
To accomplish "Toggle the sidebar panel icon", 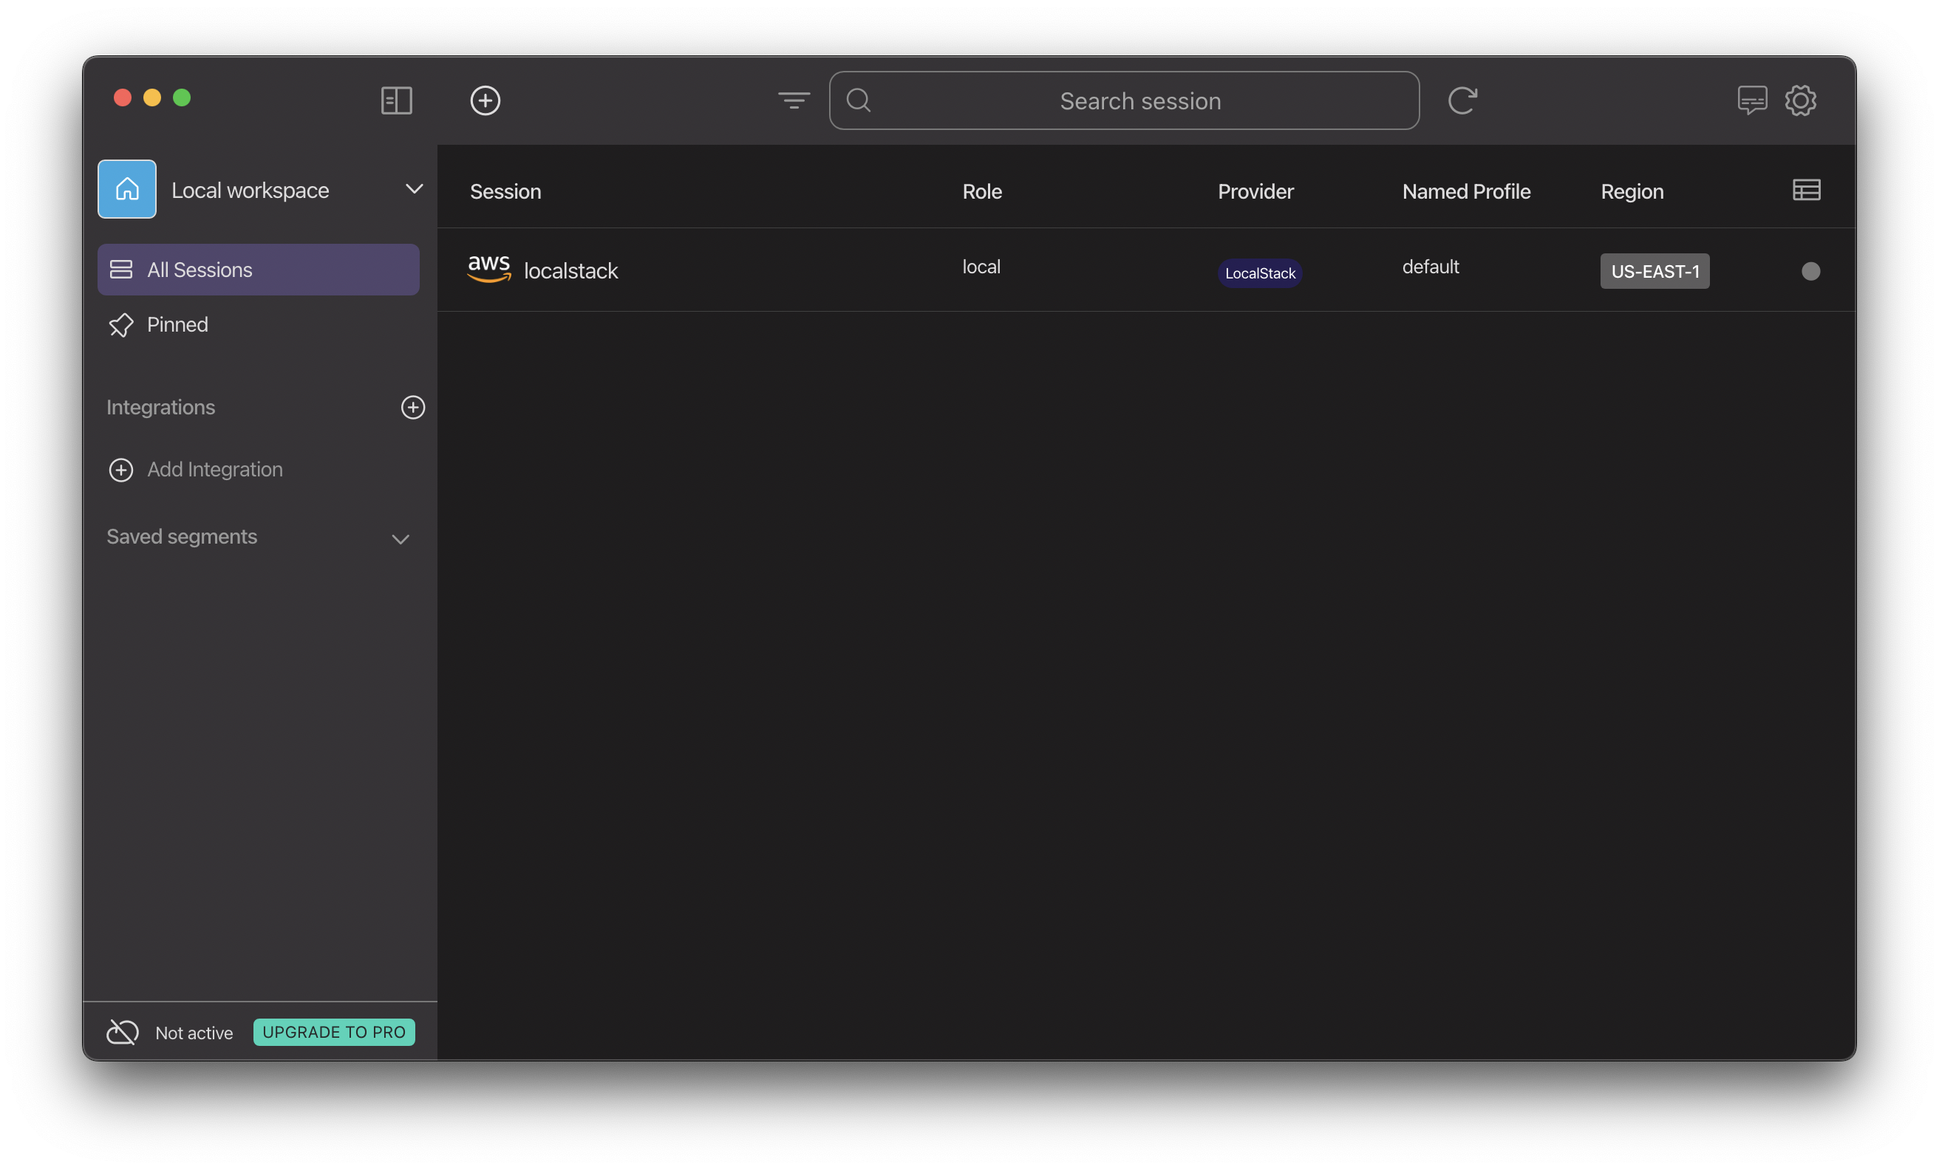I will 396,100.
